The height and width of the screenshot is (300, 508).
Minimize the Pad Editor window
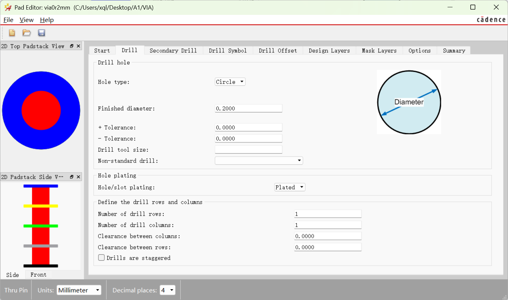450,7
